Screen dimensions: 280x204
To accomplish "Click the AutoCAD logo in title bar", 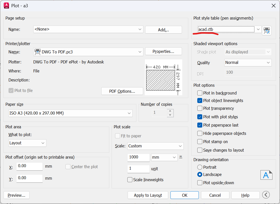I will coord(7,6).
